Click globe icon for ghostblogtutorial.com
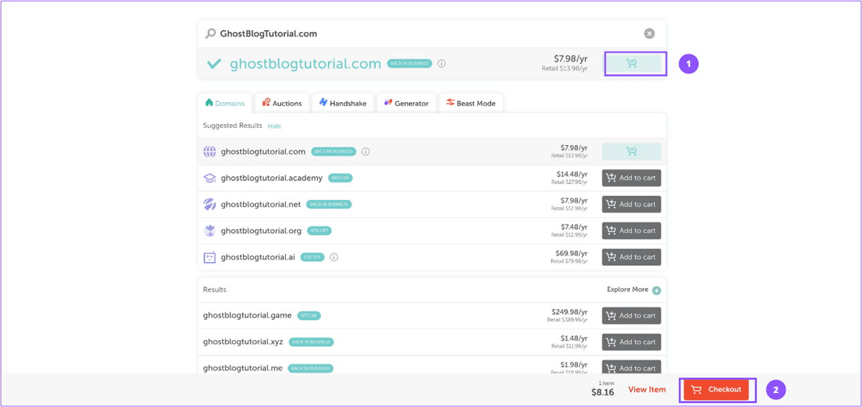Viewport: 862px width, 407px height. tap(210, 152)
